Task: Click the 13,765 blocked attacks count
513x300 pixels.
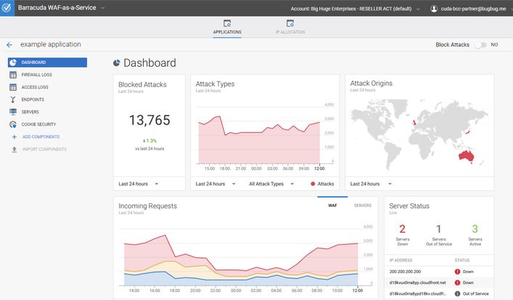Action: point(149,120)
